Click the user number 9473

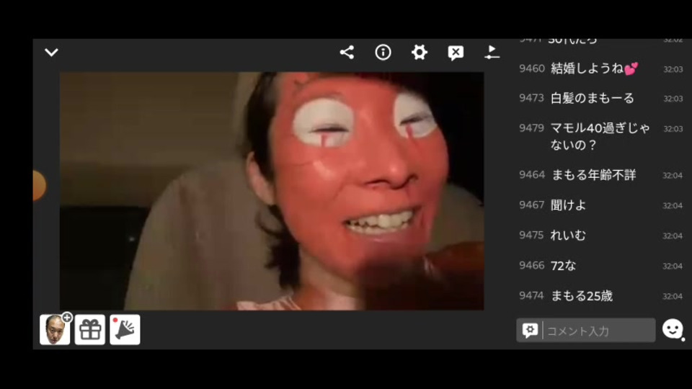point(531,98)
